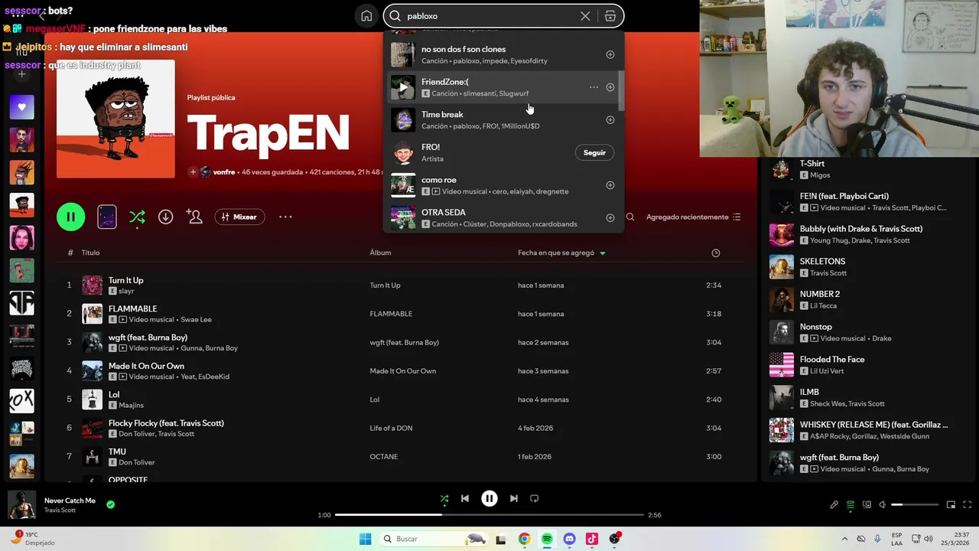The width and height of the screenshot is (979, 551).
Task: Add 'no son dos f son clones' to library
Action: point(610,55)
